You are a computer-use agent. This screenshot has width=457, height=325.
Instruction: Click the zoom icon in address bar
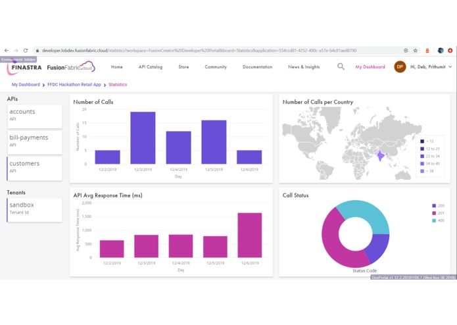406,51
